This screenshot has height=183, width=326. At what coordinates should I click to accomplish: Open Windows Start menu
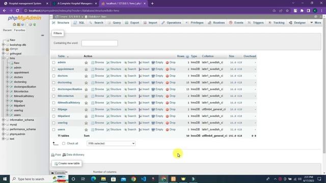(x=5, y=179)
